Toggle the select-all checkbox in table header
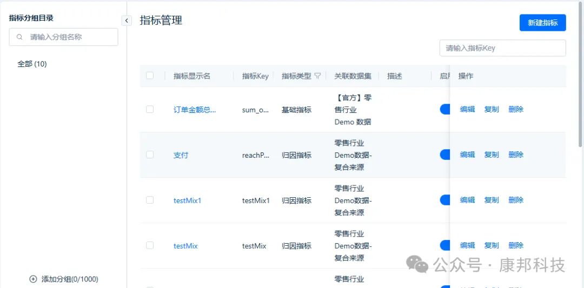This screenshot has height=288, width=584. (150, 76)
